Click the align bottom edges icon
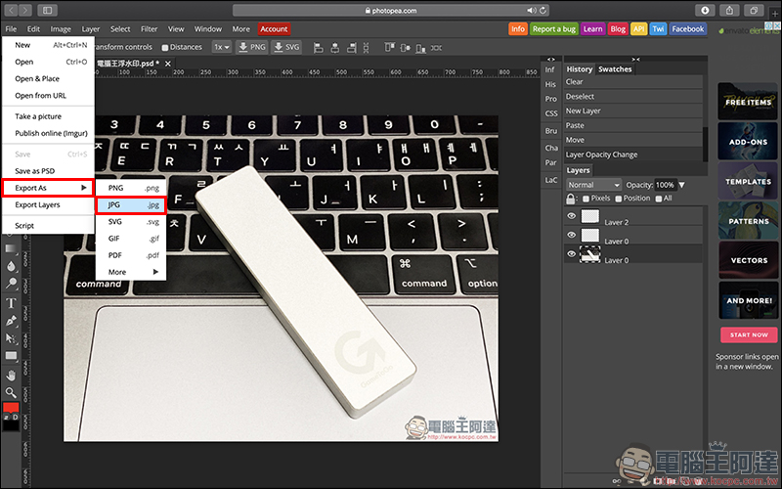The image size is (782, 489). click(x=421, y=48)
